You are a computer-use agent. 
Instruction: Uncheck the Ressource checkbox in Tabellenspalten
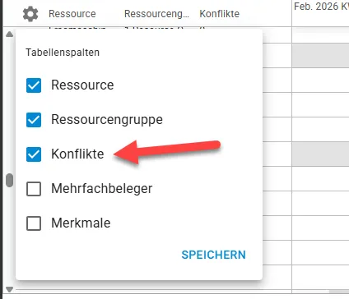(34, 85)
